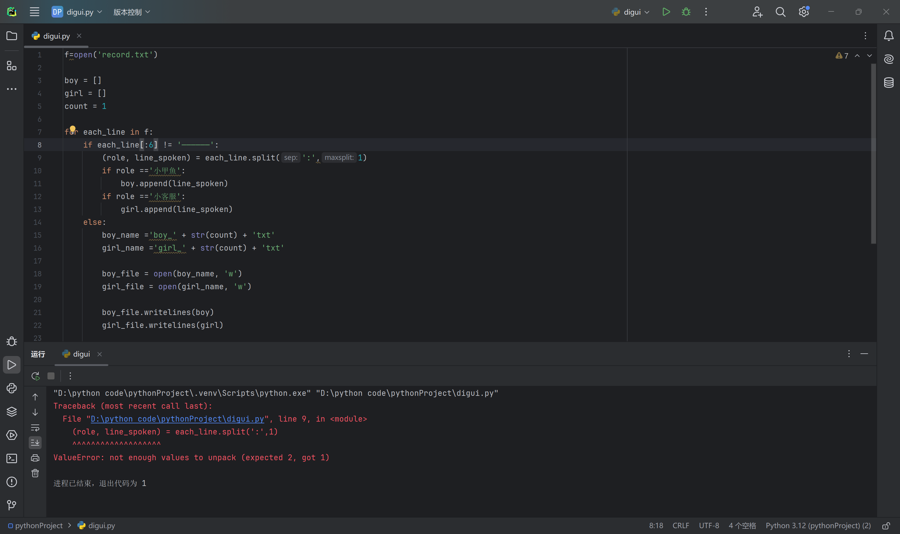Place cursor on 'count = 1' line
This screenshot has width=900, height=534.
coord(85,106)
